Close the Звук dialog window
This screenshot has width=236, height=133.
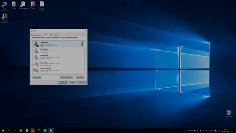(86, 31)
